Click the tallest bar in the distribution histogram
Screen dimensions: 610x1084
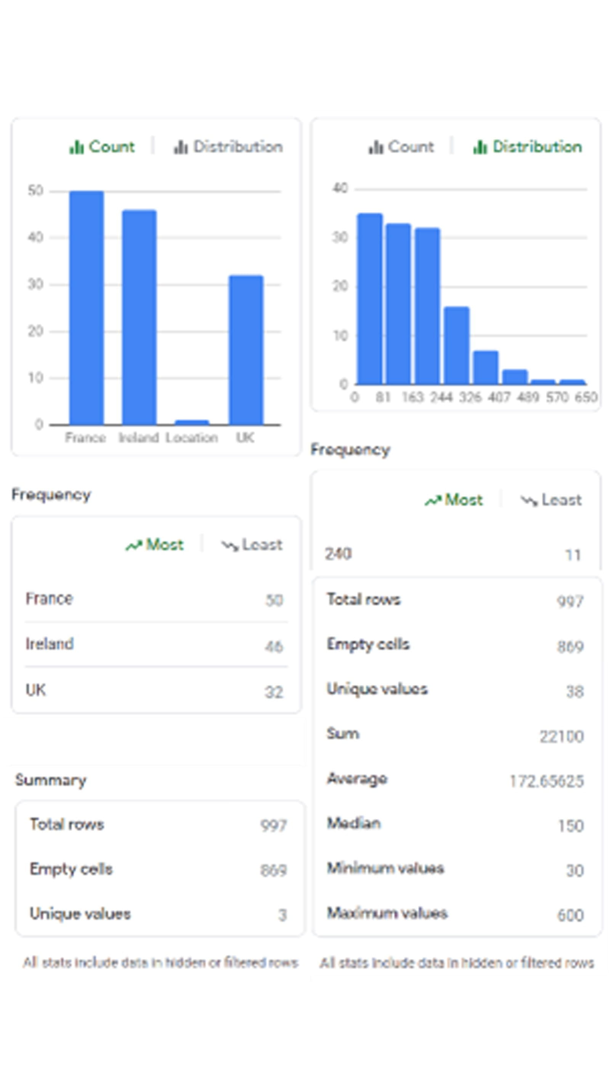tap(369, 299)
